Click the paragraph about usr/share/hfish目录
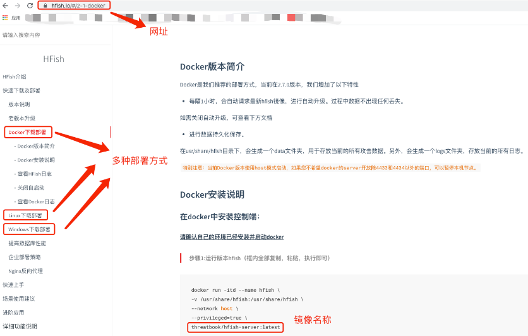 (x=352, y=151)
